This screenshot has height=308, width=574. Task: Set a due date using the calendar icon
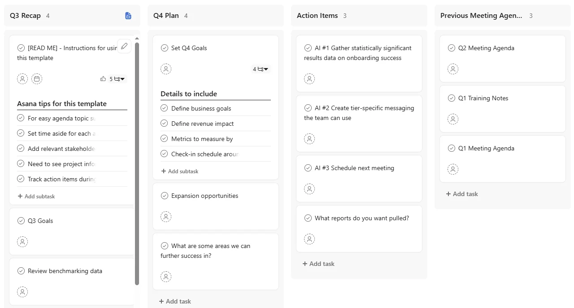coord(37,79)
